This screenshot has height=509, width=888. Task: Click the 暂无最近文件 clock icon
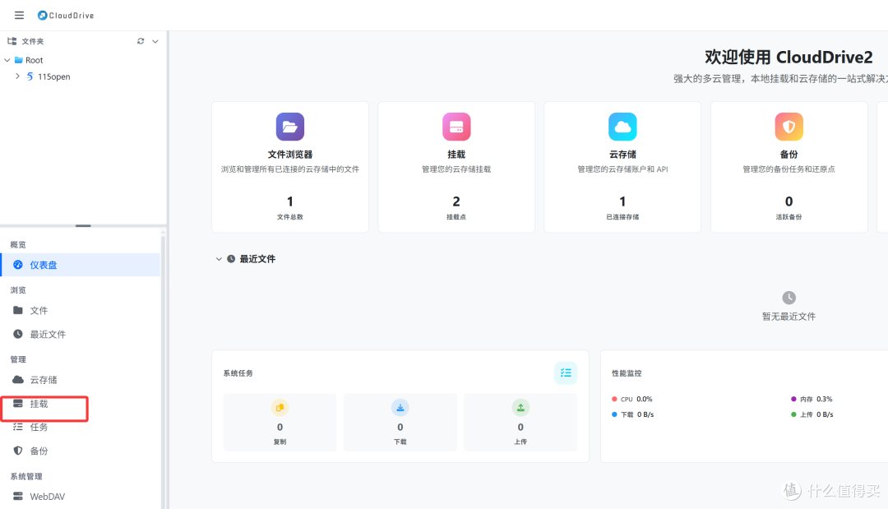[789, 298]
